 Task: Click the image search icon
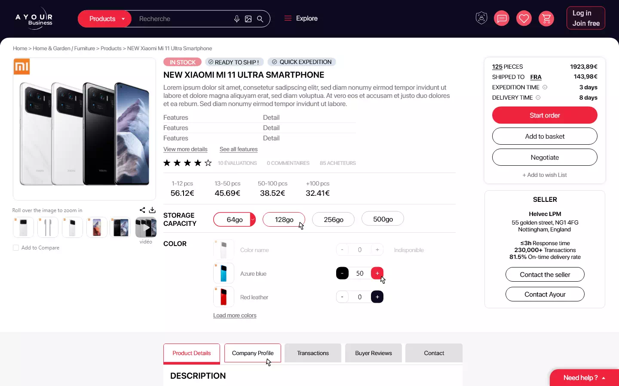(x=248, y=19)
